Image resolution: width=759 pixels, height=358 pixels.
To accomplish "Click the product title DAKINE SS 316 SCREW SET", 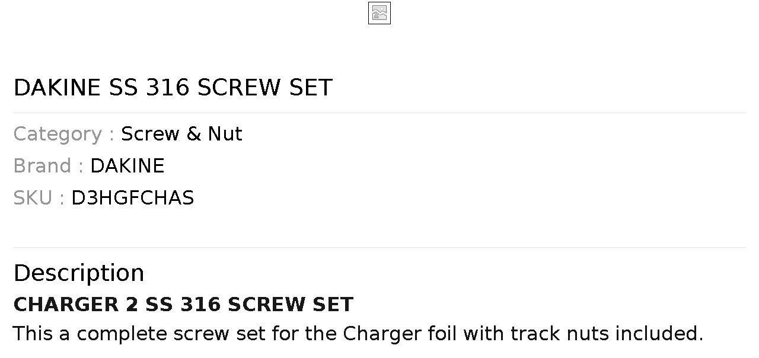I will pos(173,88).
